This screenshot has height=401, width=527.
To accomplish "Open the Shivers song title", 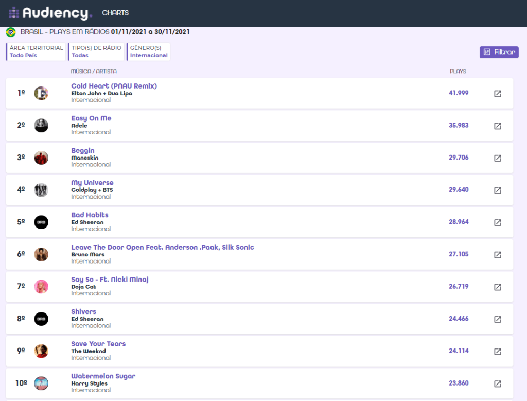I will [83, 312].
